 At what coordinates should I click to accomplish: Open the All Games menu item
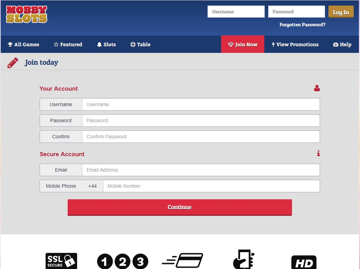click(23, 44)
